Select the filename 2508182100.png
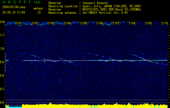Image resolution: width=170 pixels, height=108 pixels. pos(14,7)
